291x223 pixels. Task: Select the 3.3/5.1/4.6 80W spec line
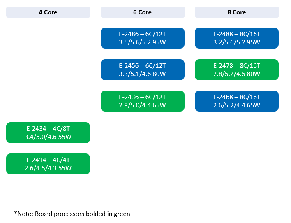tap(143, 74)
